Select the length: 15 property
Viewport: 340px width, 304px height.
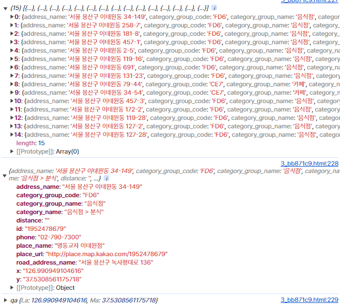(30, 143)
